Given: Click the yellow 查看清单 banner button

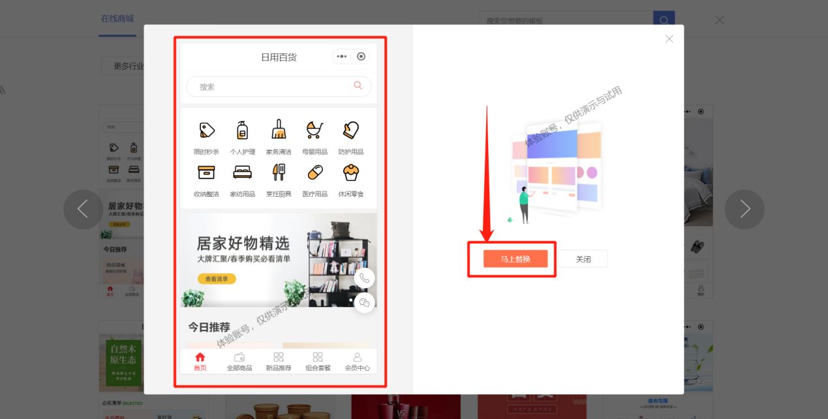Looking at the screenshot, I should click(x=217, y=278).
